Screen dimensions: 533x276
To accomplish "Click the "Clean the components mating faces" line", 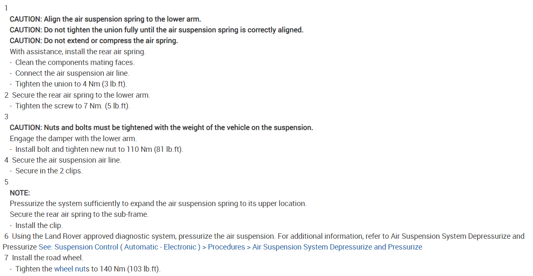I will (x=75, y=62).
